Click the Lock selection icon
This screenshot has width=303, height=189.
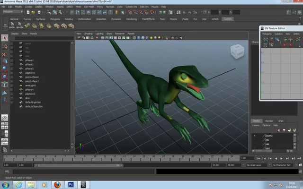[x=116, y=12]
